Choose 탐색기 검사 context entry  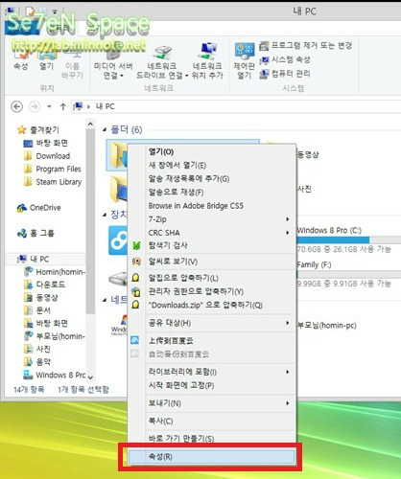[x=211, y=245]
